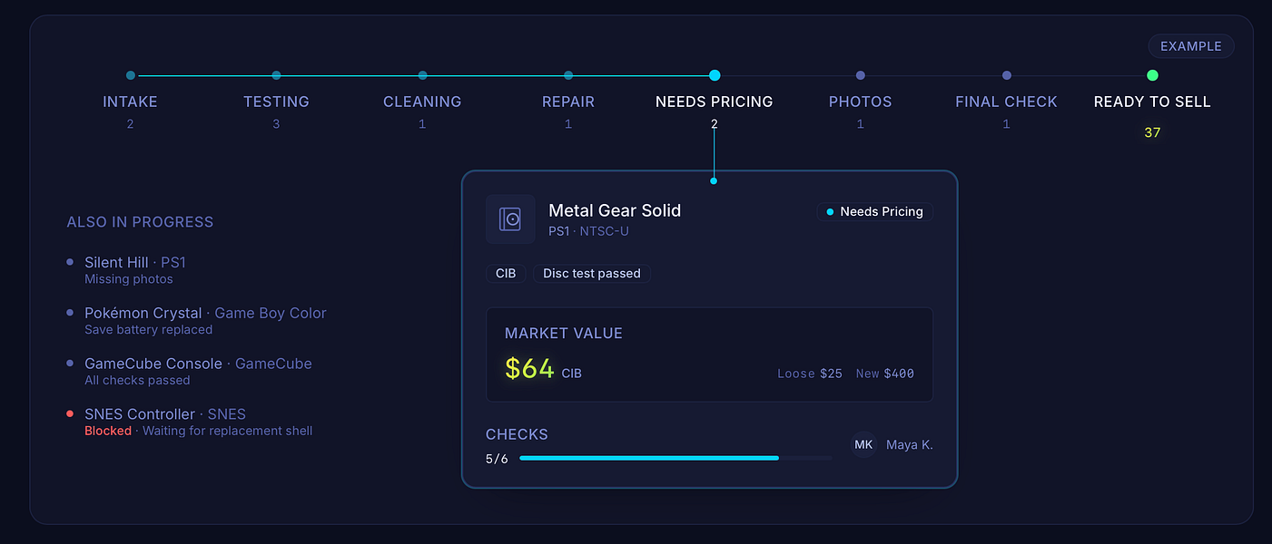The image size is (1272, 544).
Task: Click the ALSO IN PROGRESS heading
Action: [x=140, y=222]
